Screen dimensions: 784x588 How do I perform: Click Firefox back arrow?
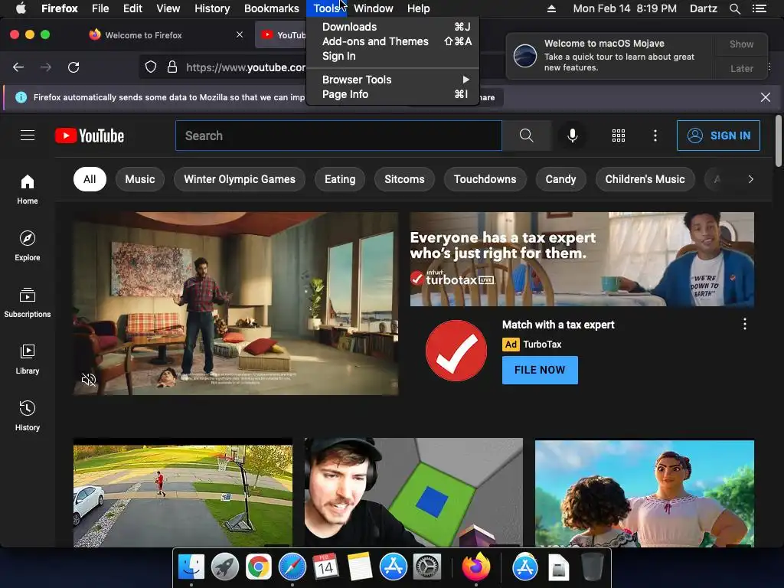[x=18, y=67]
